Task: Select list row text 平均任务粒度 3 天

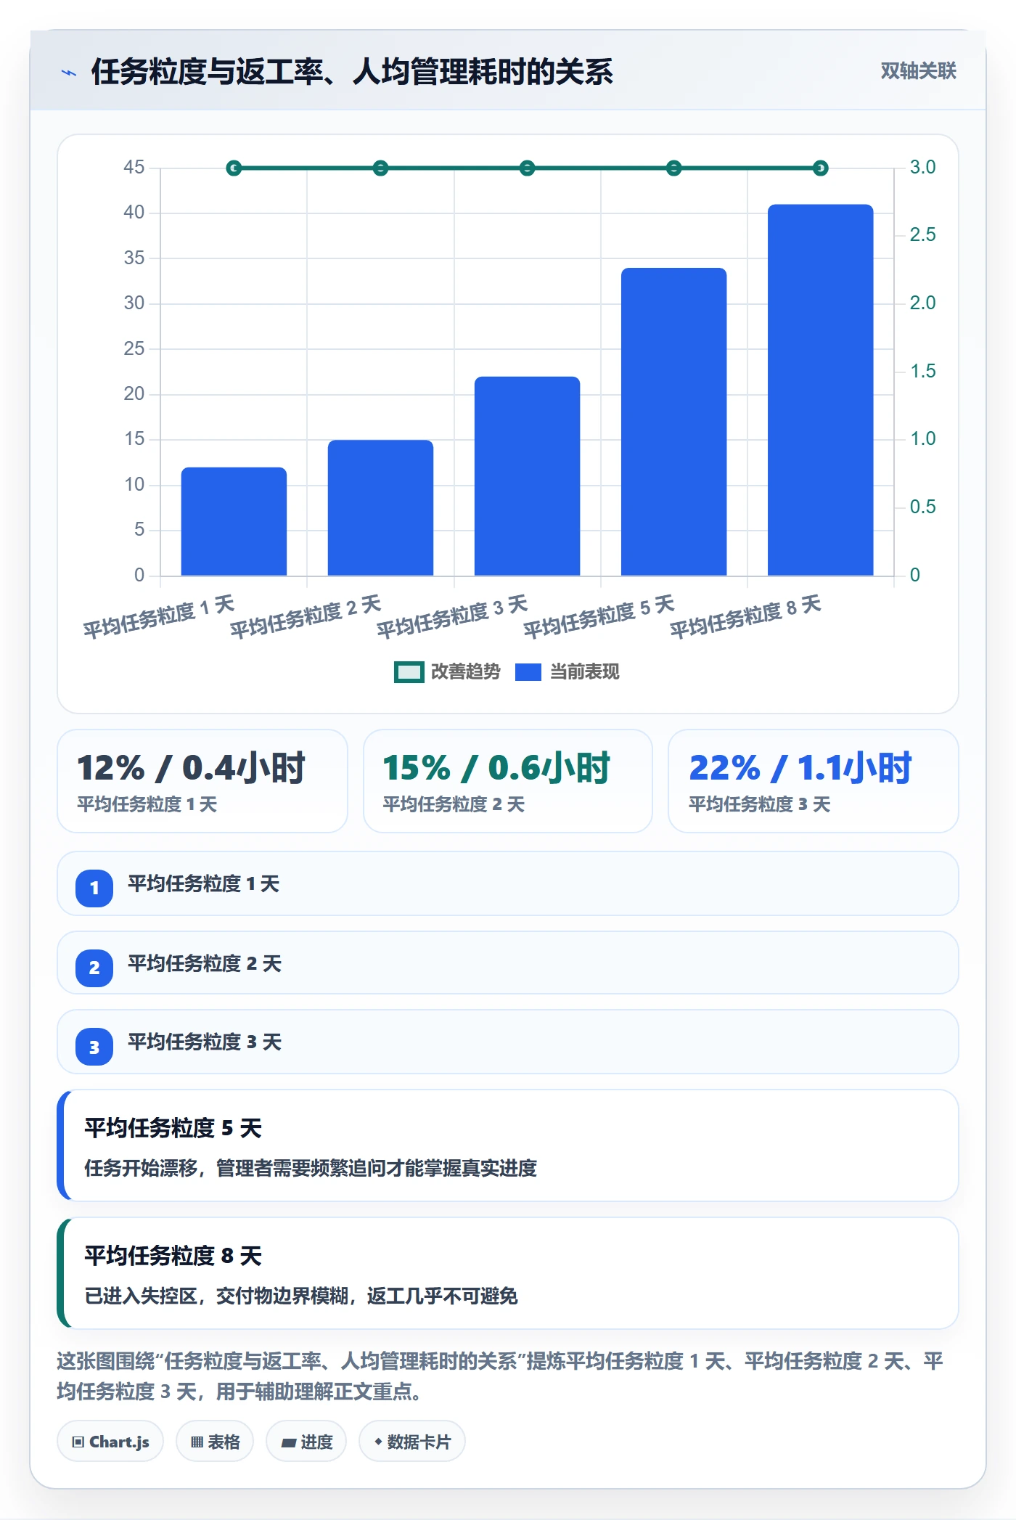Action: (x=205, y=1042)
